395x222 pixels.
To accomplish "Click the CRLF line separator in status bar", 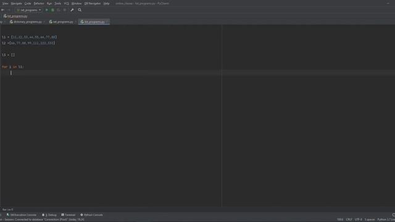I will point(349,220).
